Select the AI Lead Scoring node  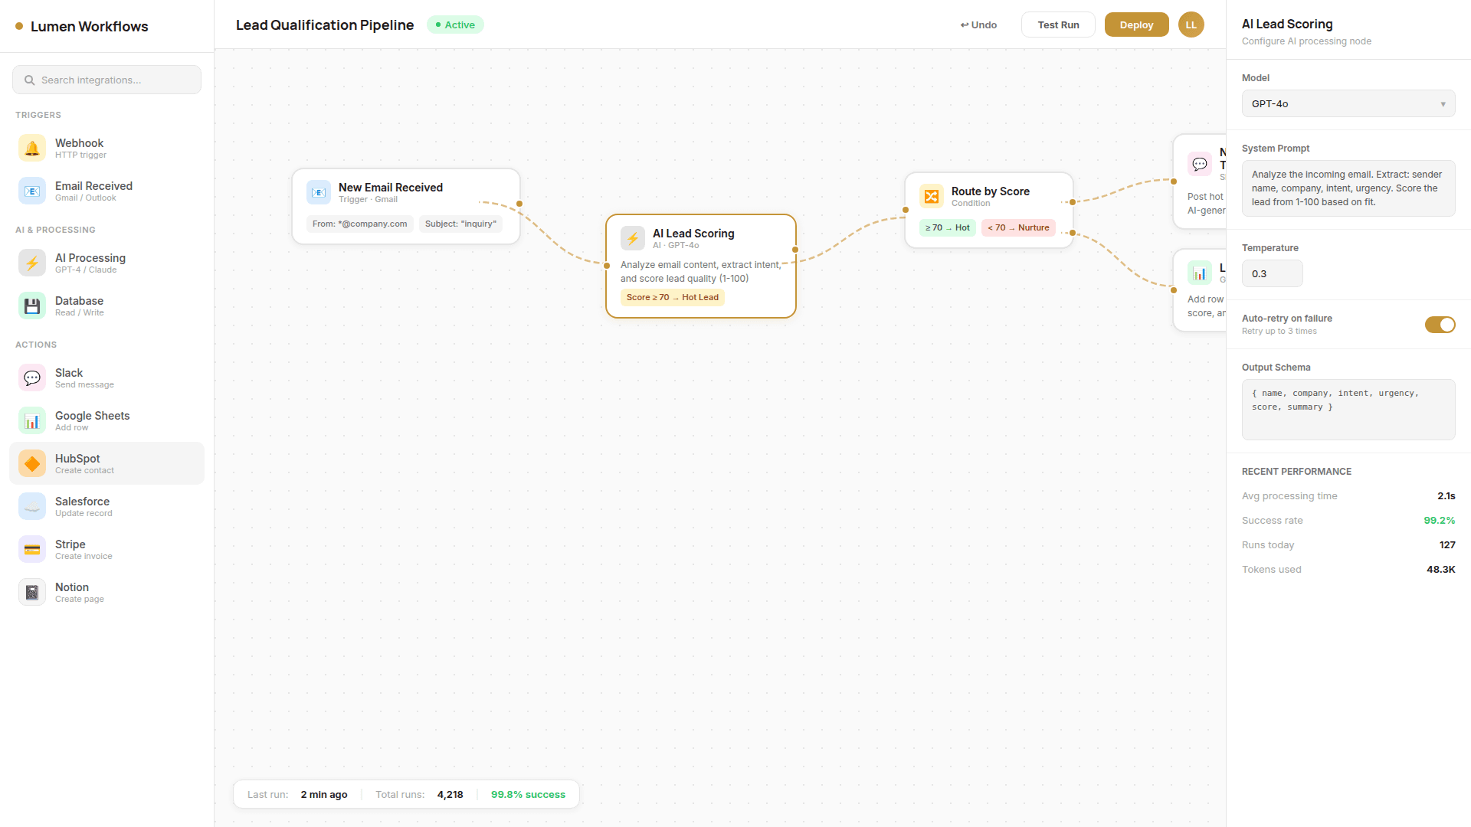click(701, 264)
